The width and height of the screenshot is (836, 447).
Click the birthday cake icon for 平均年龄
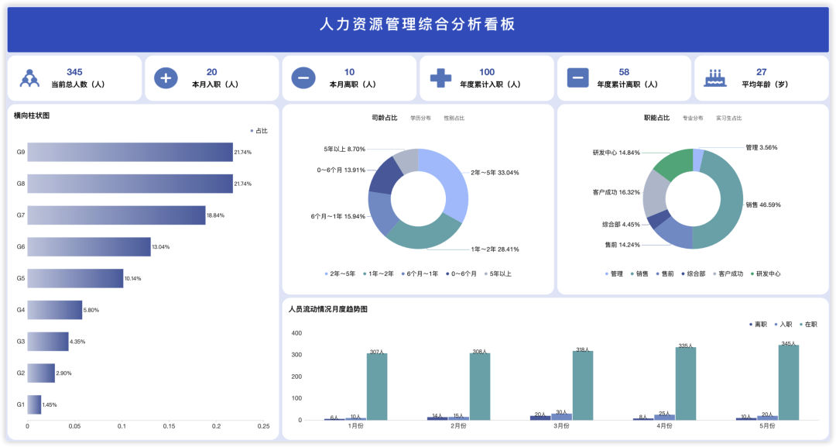tap(715, 78)
